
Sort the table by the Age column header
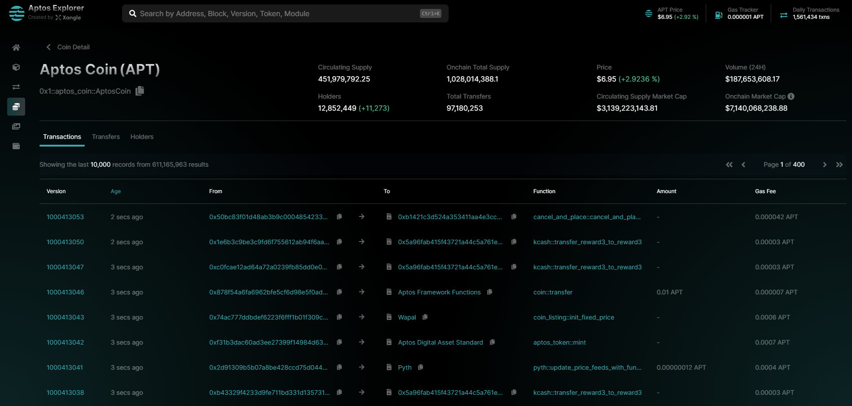pos(116,191)
